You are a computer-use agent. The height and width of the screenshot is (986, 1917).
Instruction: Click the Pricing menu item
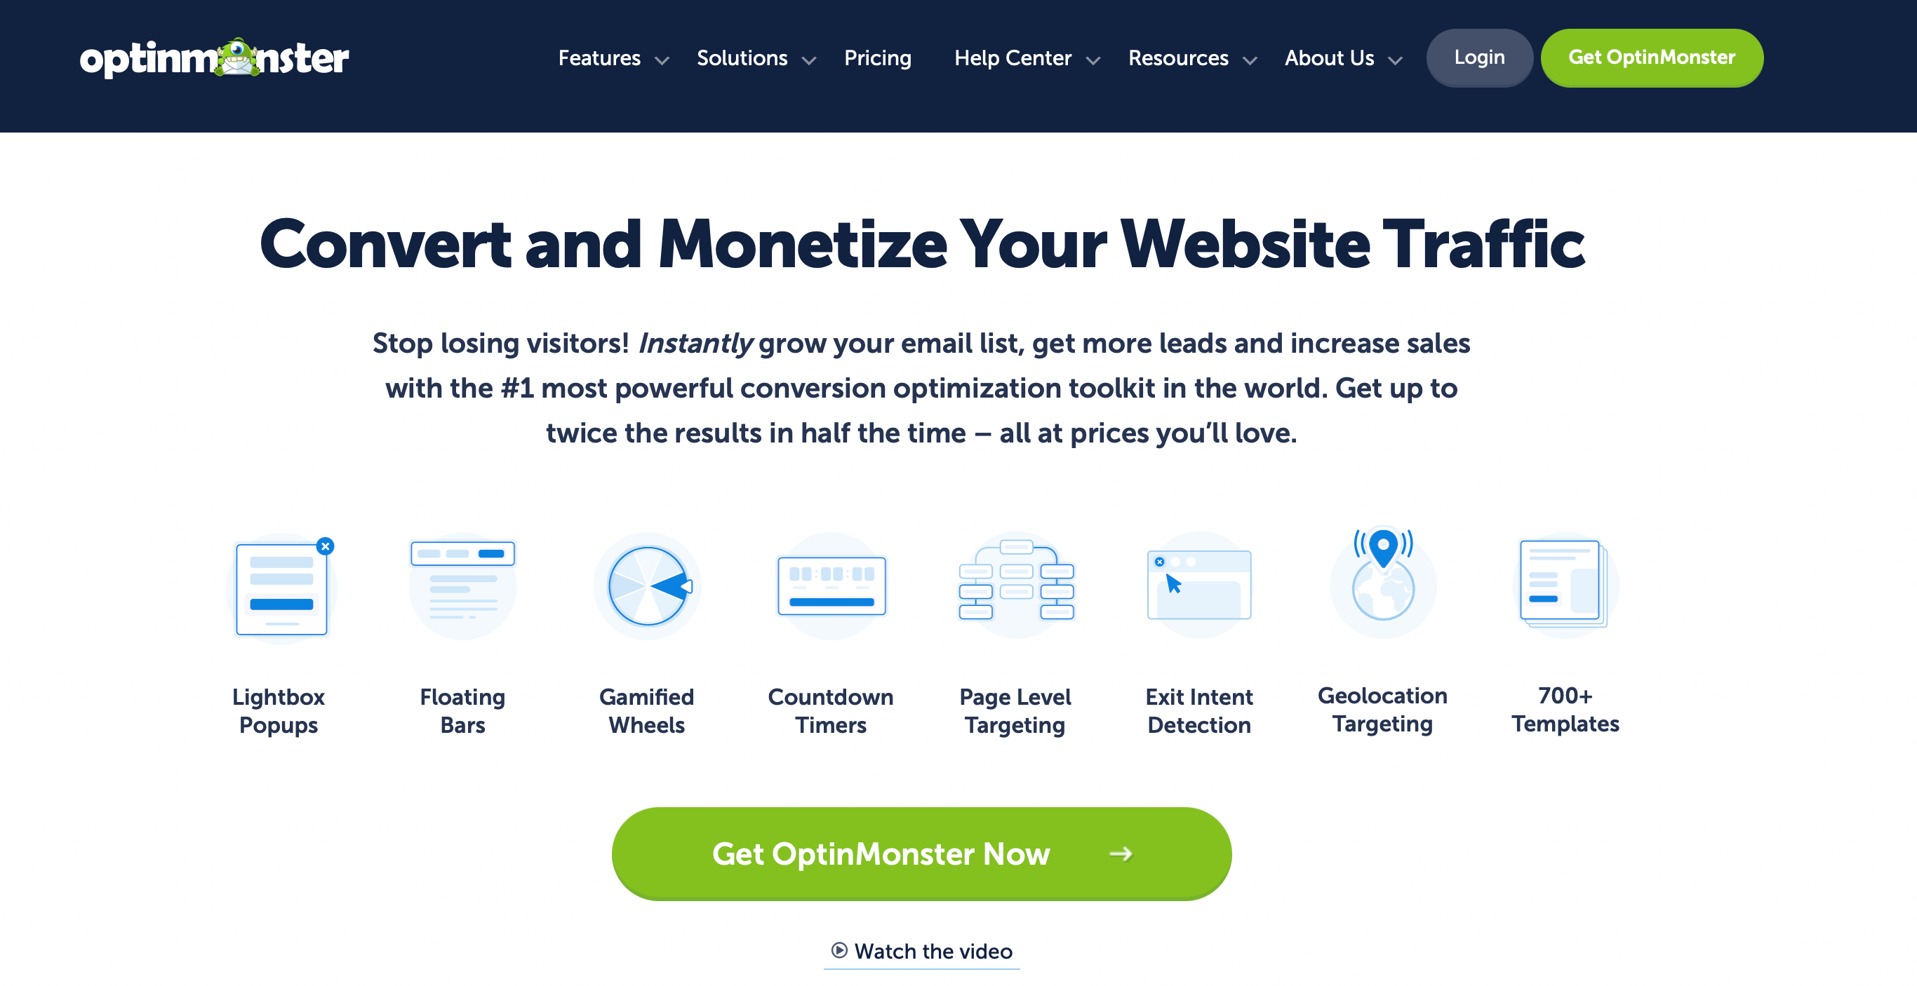coord(878,57)
